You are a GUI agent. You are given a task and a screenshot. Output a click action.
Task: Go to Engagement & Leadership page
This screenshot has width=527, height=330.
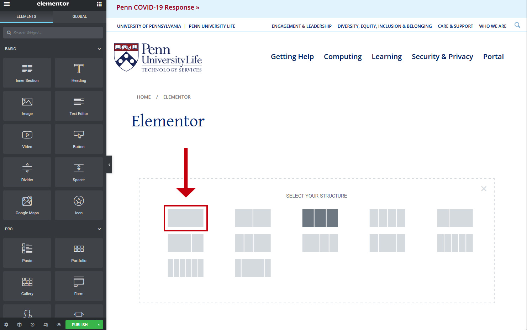302,26
